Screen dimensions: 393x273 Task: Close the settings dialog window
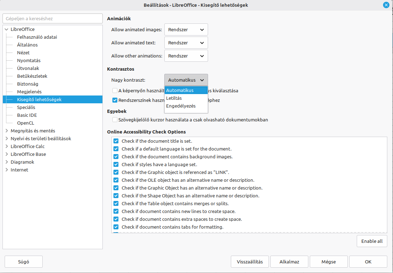pos(386,5)
